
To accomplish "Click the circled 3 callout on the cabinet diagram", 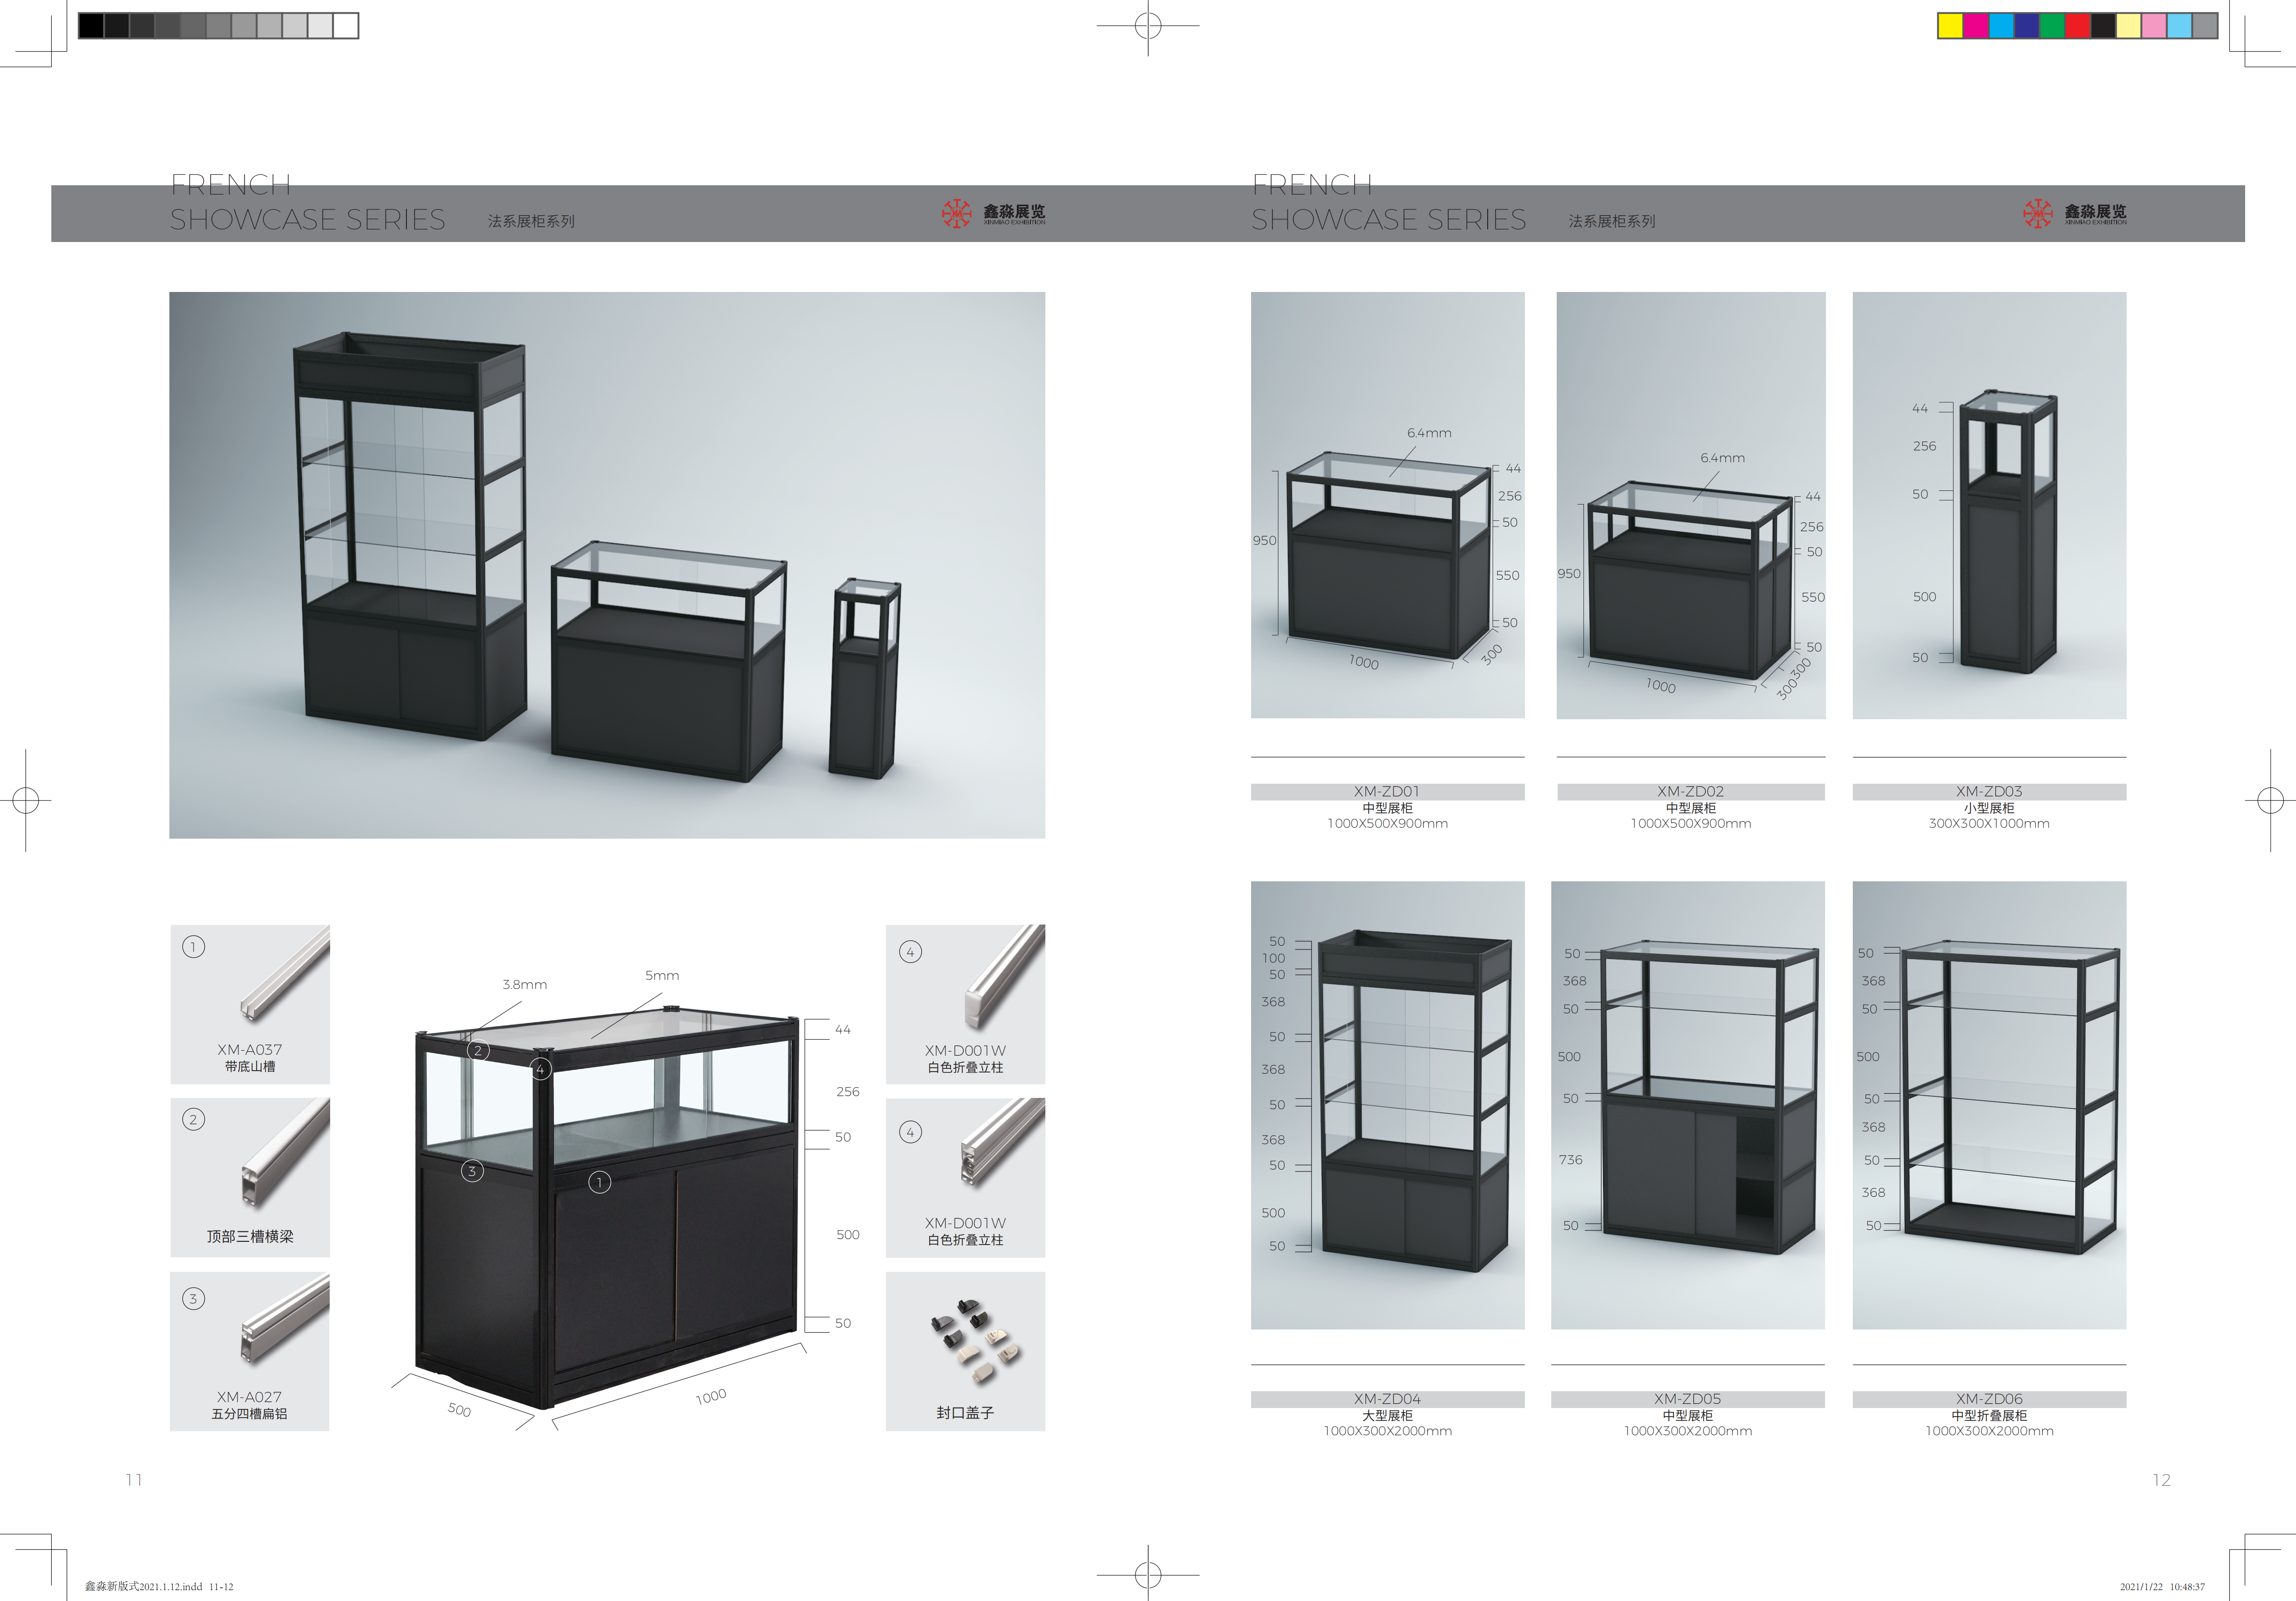I will 472,1171.
